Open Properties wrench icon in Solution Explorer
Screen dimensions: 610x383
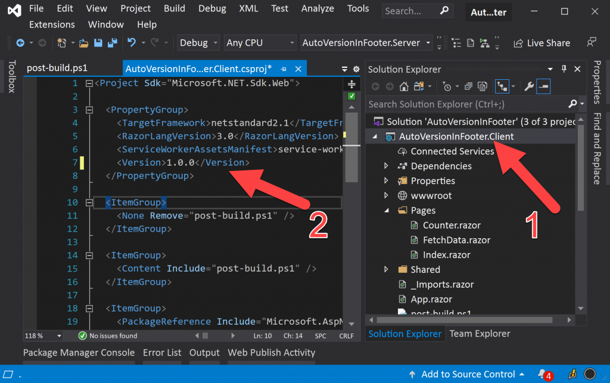coord(529,86)
